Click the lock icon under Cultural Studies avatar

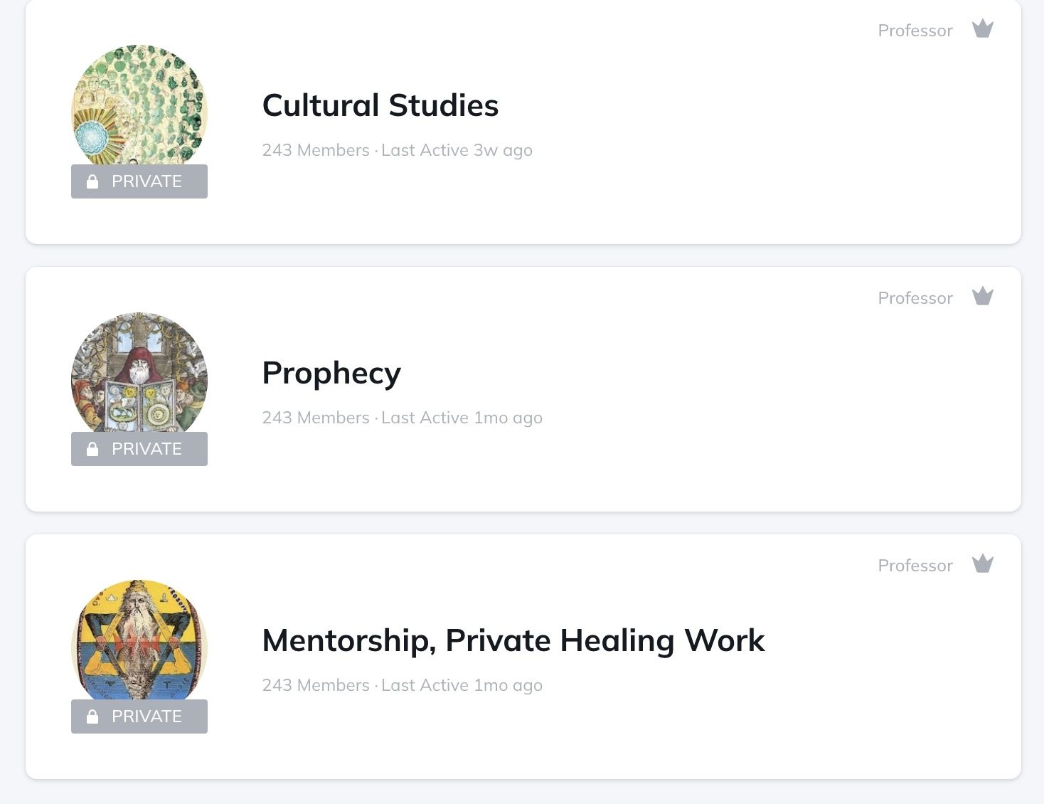pyautogui.click(x=92, y=181)
